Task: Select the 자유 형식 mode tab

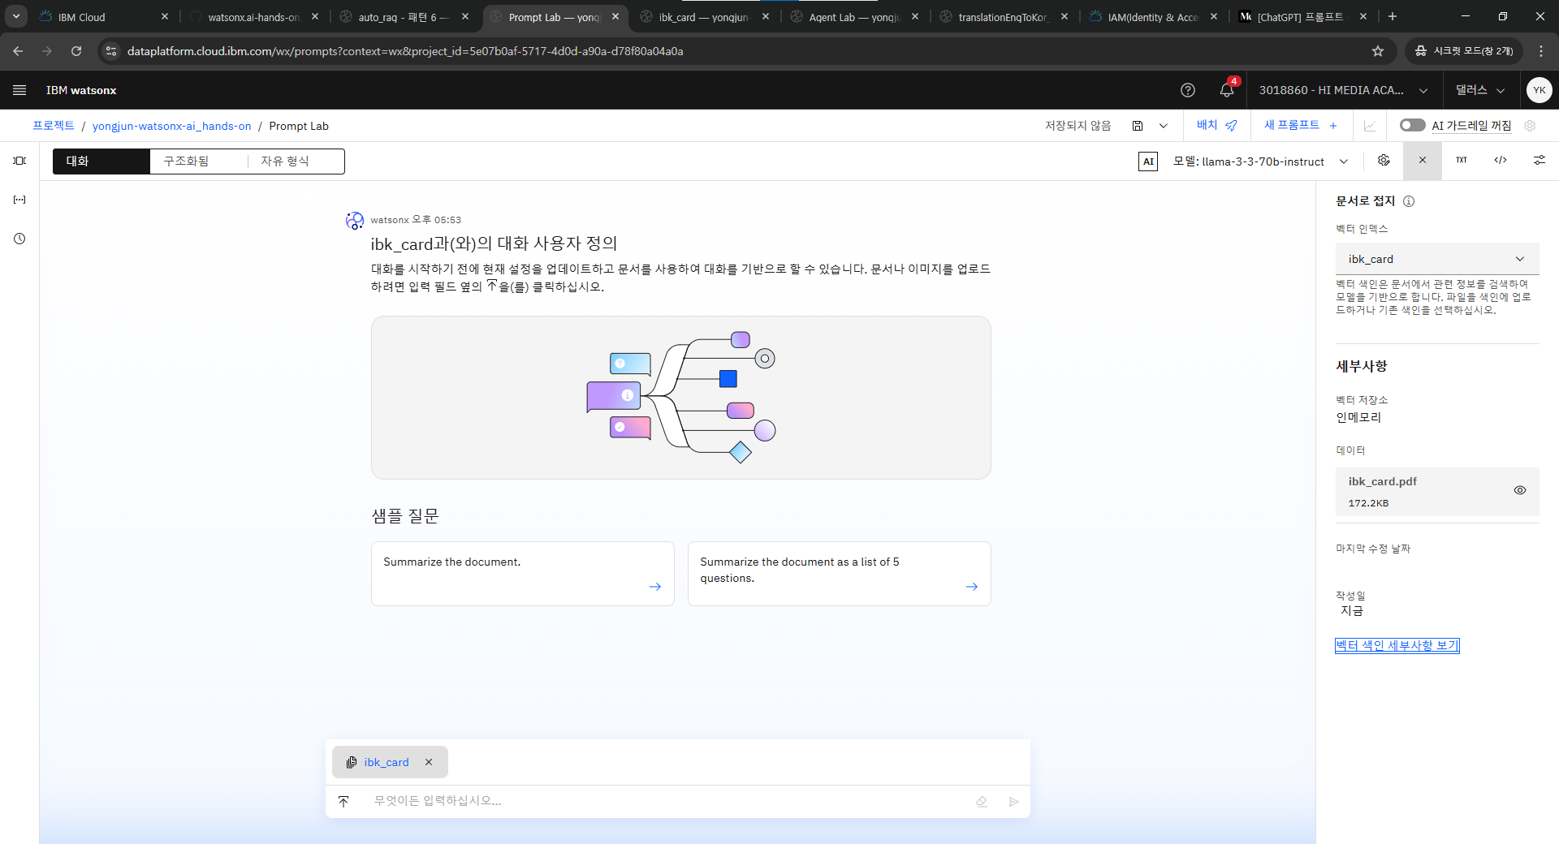Action: click(x=296, y=161)
